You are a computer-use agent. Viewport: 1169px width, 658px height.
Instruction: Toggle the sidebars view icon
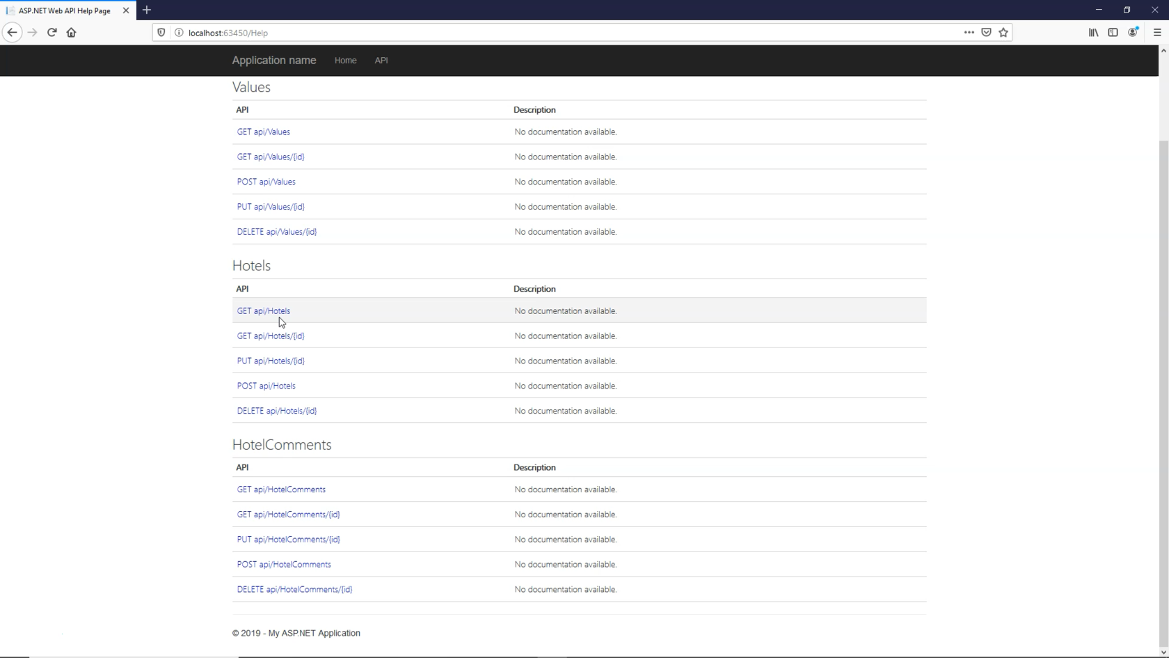pyautogui.click(x=1113, y=33)
